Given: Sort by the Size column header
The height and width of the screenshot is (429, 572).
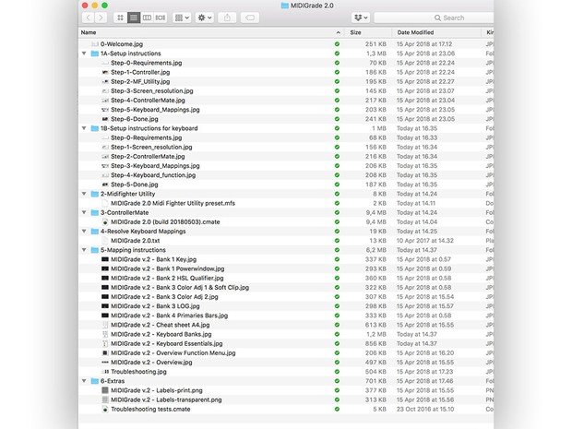Looking at the screenshot, I should 355,32.
